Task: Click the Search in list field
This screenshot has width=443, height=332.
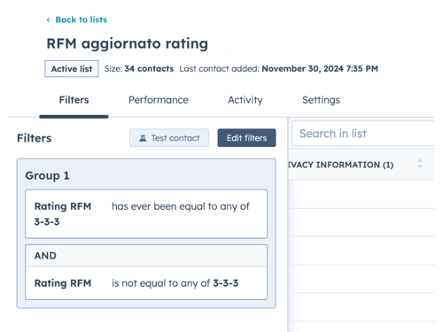Action: [363, 134]
